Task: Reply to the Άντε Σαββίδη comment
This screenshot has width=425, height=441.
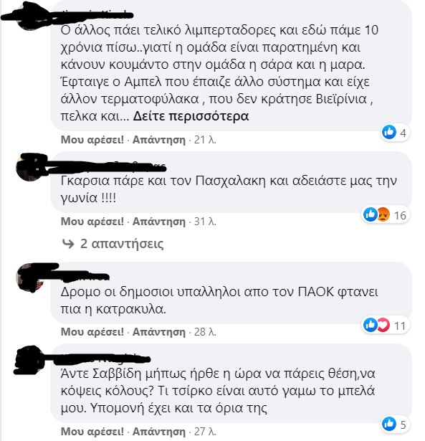Action: point(159,431)
